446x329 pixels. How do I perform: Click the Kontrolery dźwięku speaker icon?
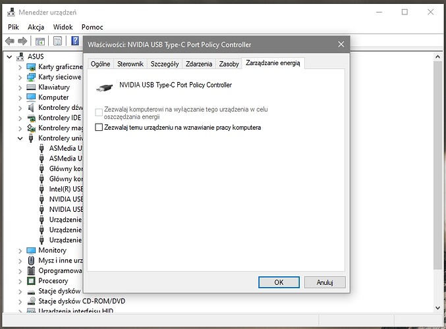coord(31,108)
